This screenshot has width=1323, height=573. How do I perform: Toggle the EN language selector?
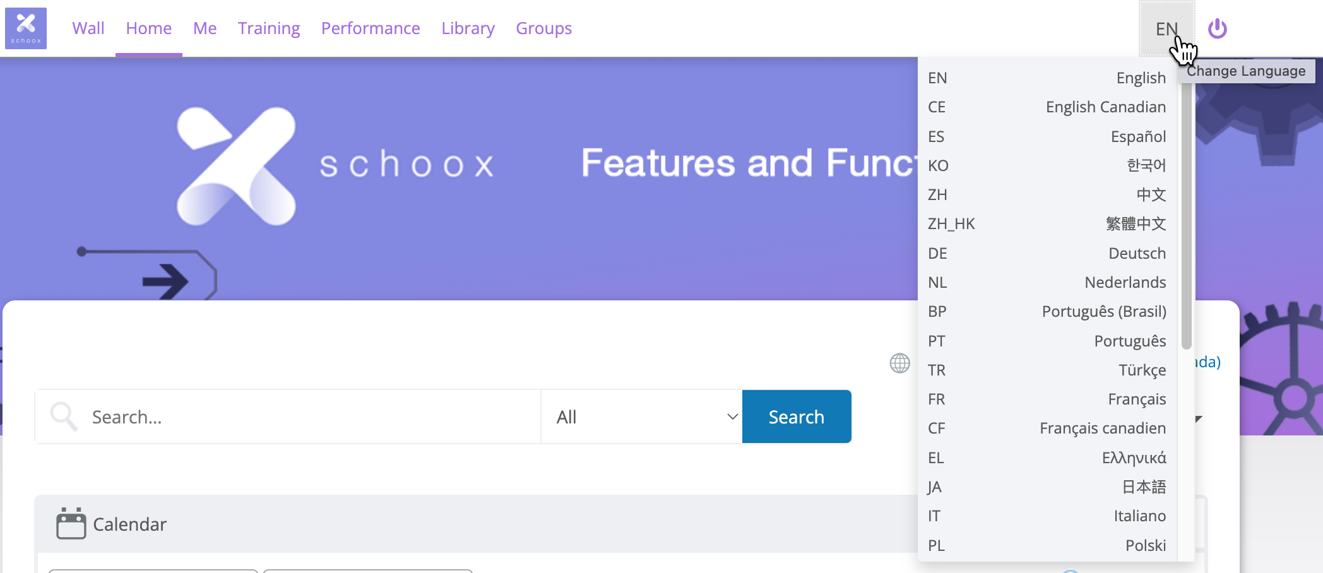click(1166, 28)
